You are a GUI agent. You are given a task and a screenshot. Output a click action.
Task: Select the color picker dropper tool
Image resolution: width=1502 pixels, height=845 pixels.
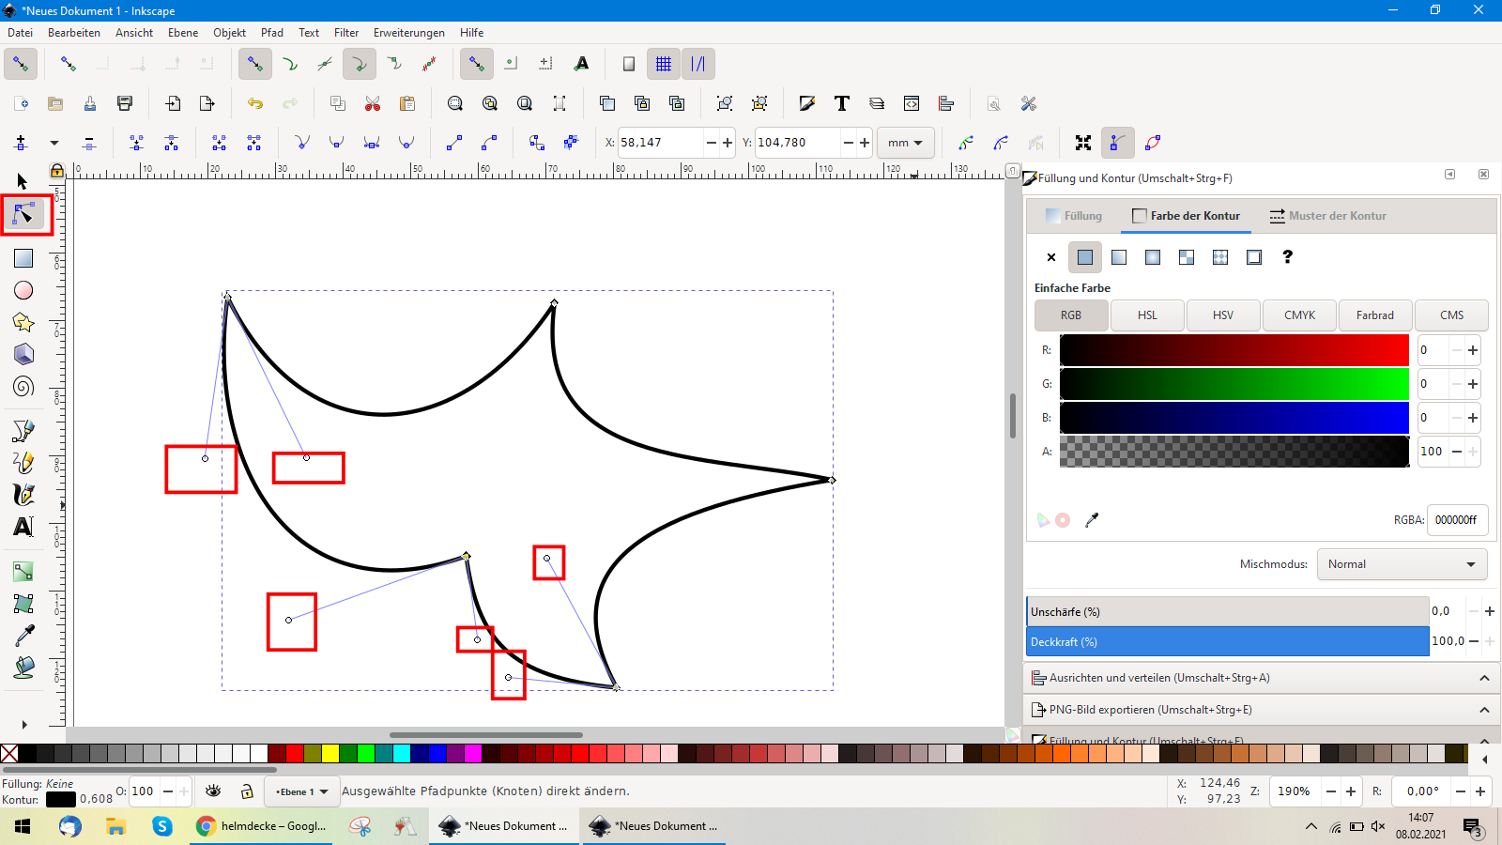tap(23, 636)
